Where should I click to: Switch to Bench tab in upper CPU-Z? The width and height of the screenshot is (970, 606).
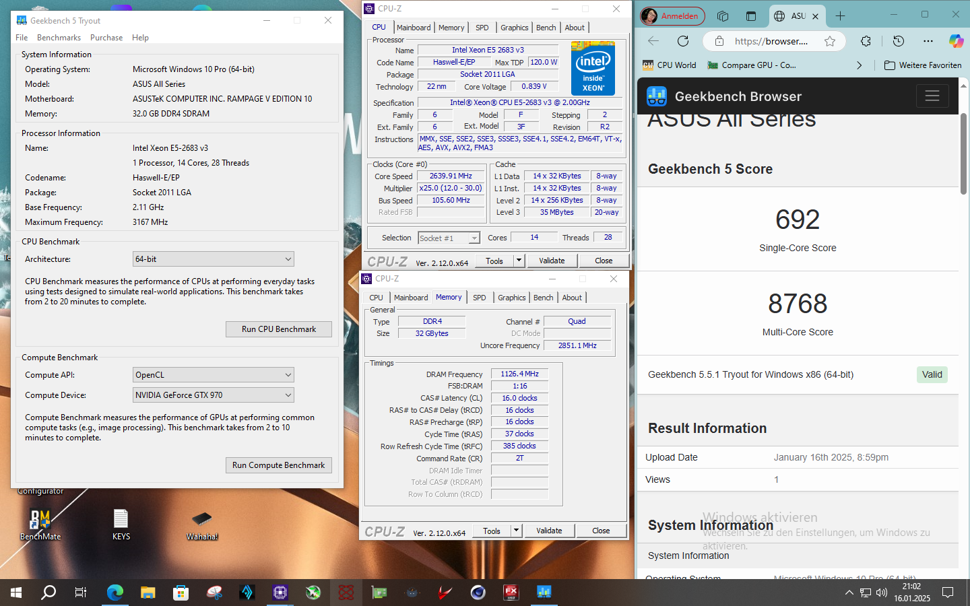pyautogui.click(x=546, y=28)
